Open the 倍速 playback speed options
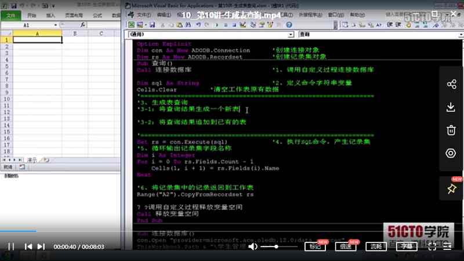Viewport: 464px width, 261px height. [x=347, y=246]
